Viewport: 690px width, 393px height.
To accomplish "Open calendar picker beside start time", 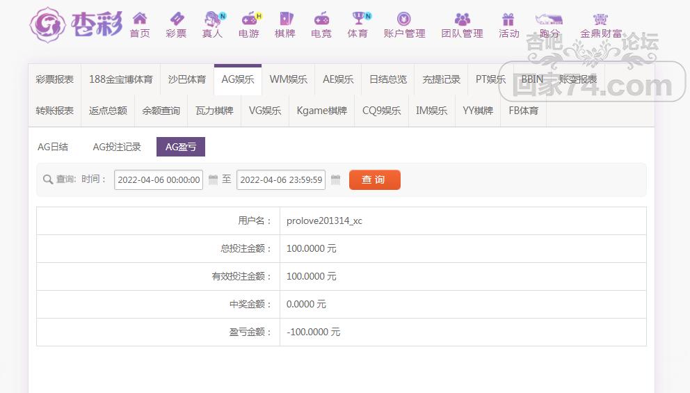I will (x=214, y=179).
